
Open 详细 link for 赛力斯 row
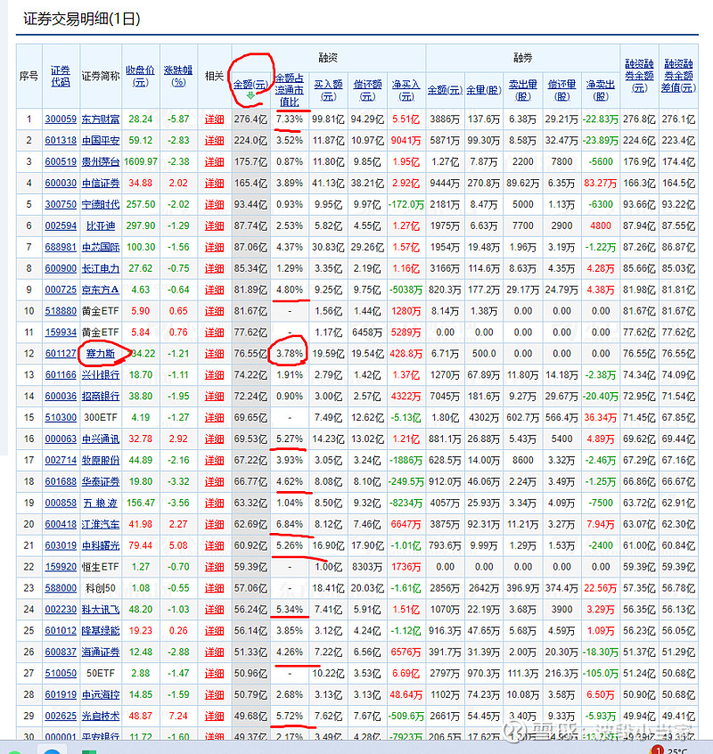[215, 354]
